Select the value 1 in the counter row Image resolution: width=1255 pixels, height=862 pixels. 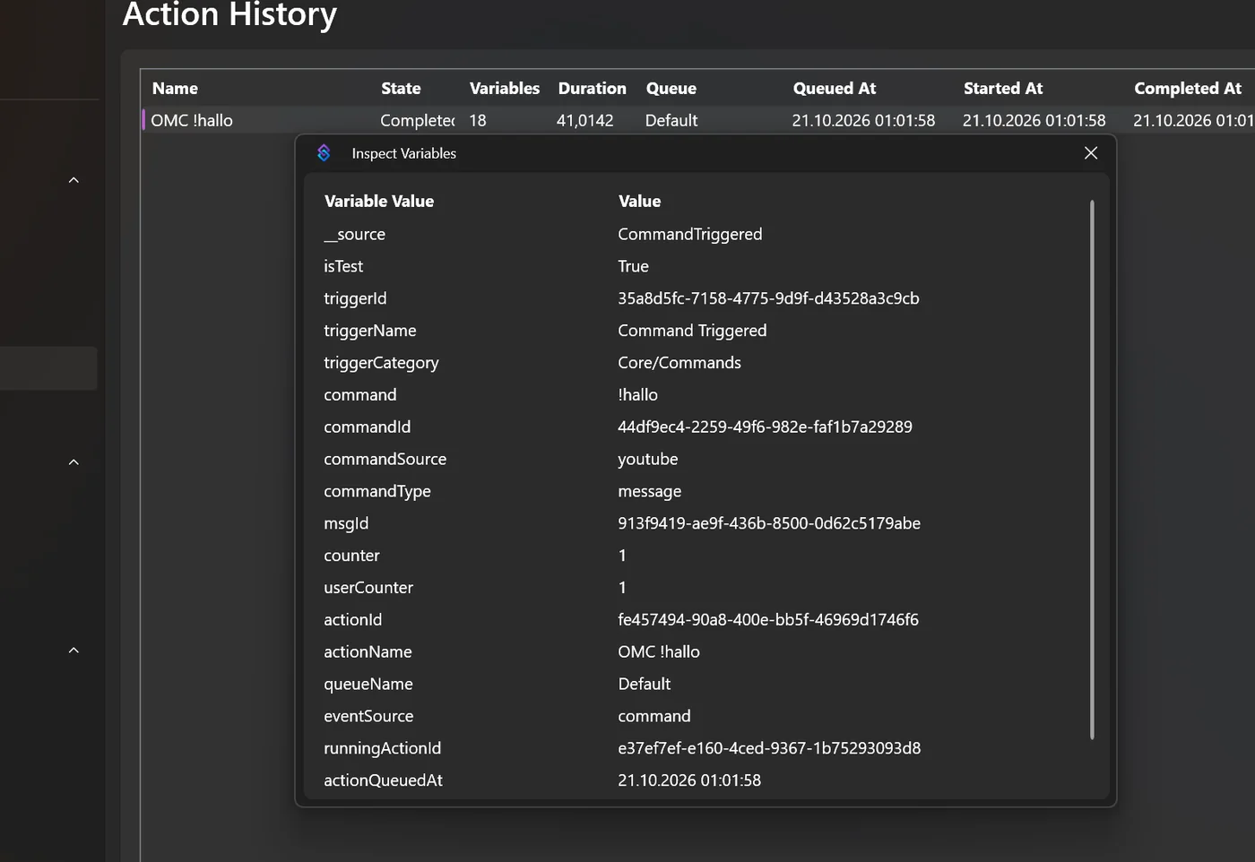point(622,556)
